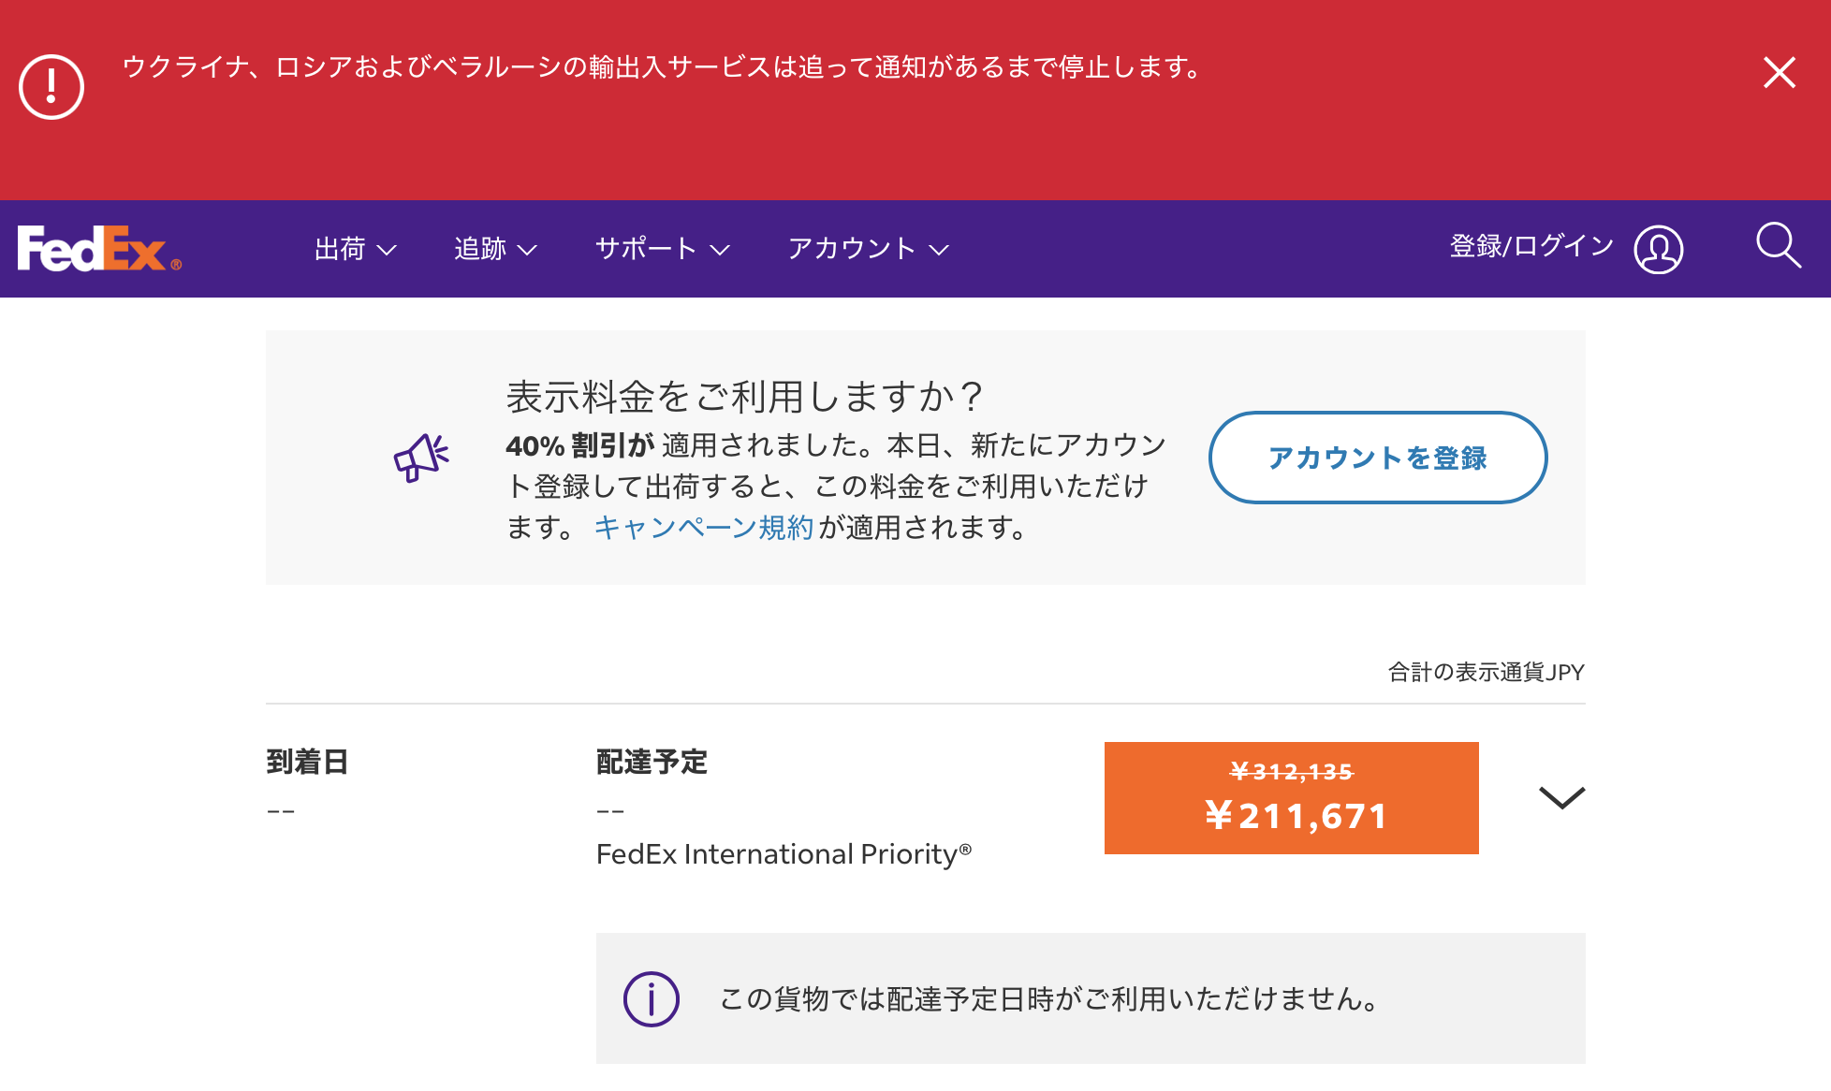
Task: Open the 追跡 tracking menu
Action: tap(496, 249)
